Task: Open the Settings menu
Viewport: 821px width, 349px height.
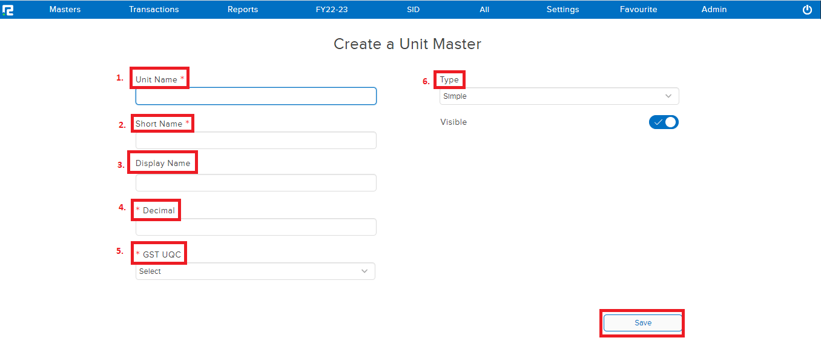Action: click(562, 10)
